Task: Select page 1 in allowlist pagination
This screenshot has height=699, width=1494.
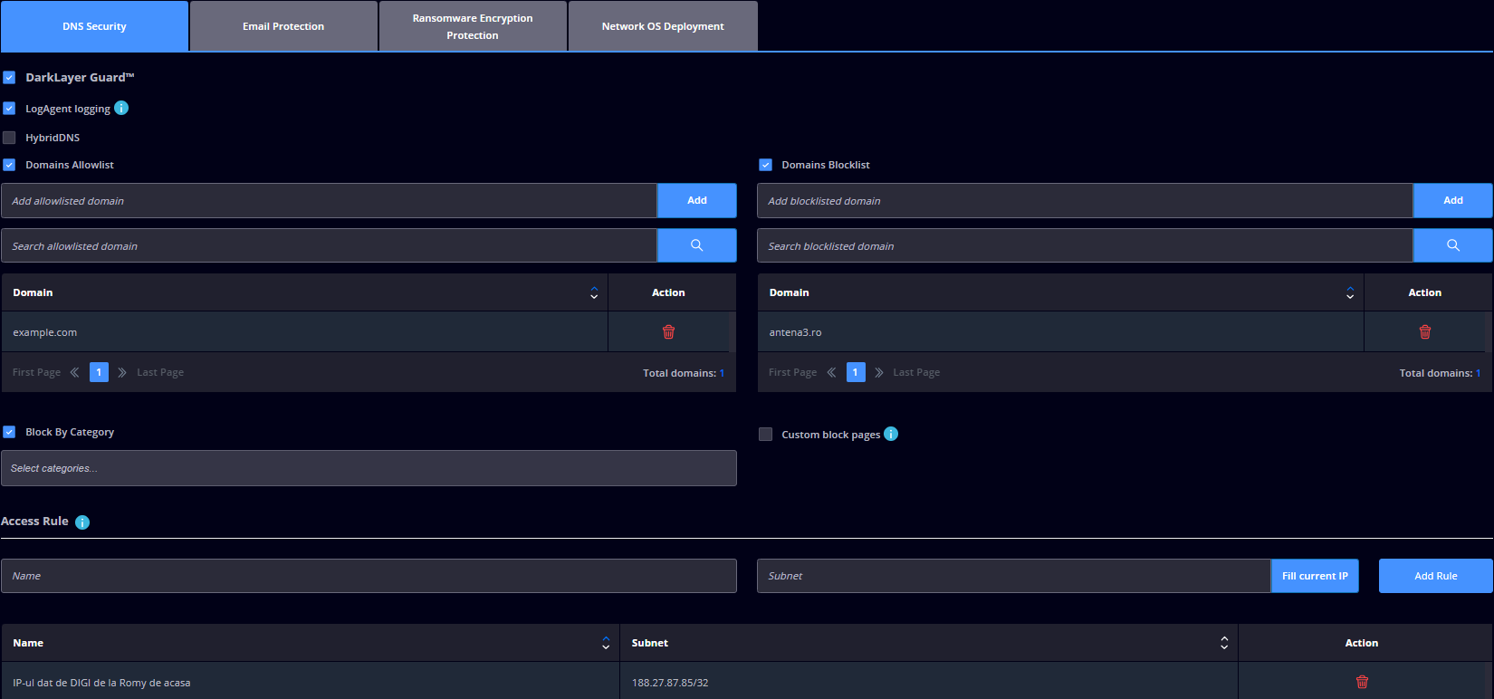Action: (x=99, y=372)
